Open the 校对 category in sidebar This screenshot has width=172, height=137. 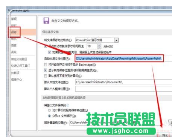click(14, 25)
